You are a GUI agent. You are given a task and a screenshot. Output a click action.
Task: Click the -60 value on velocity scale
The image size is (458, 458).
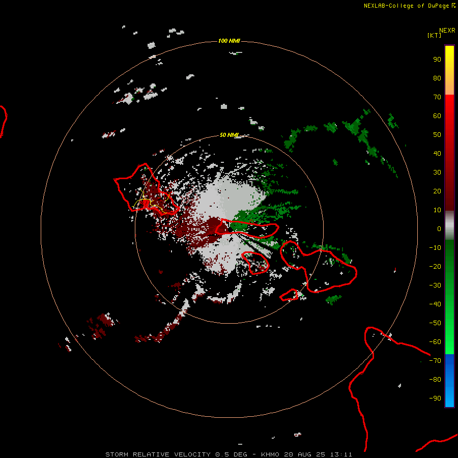pos(435,342)
